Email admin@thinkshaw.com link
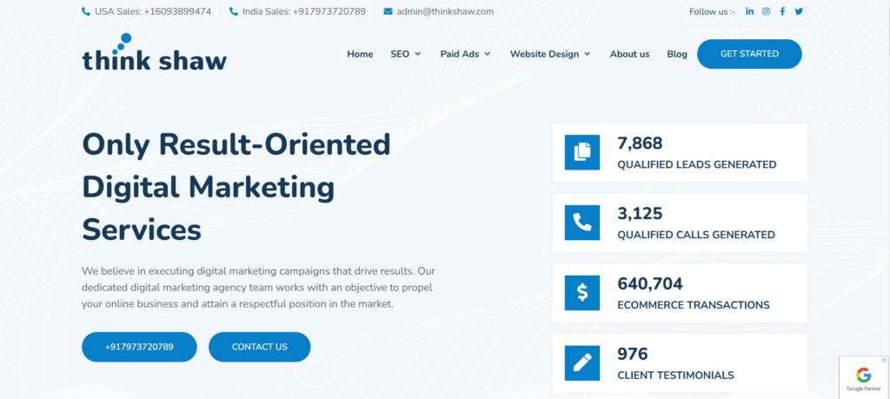The width and height of the screenshot is (890, 399). click(x=445, y=11)
